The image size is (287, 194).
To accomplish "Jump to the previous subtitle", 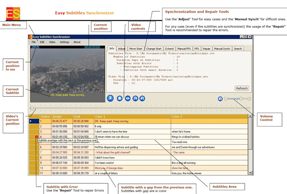I will coord(135,98).
